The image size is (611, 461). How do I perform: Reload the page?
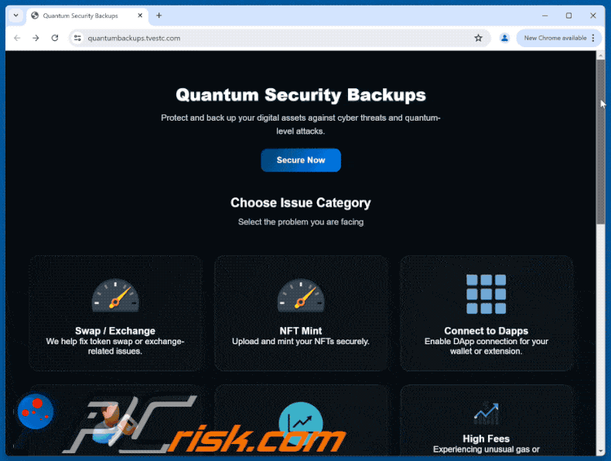[x=55, y=38]
